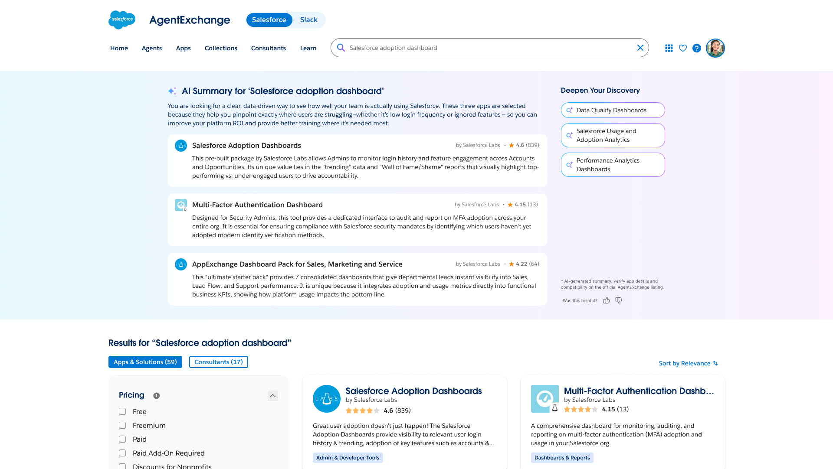Click Salesforce Labs logo on Adoption Dashboards card
The width and height of the screenshot is (833, 469).
(327, 399)
